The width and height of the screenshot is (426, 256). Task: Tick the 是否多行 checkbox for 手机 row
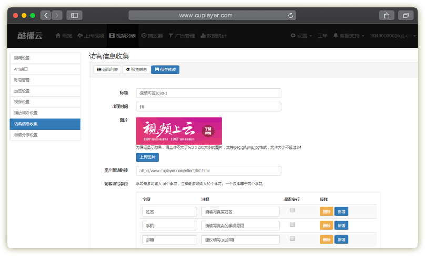pos(292,225)
